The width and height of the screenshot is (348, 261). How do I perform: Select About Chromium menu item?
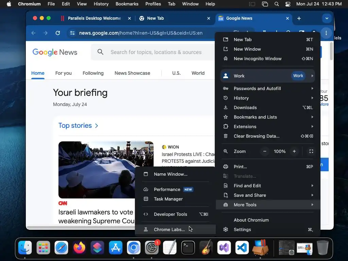pos(268,220)
